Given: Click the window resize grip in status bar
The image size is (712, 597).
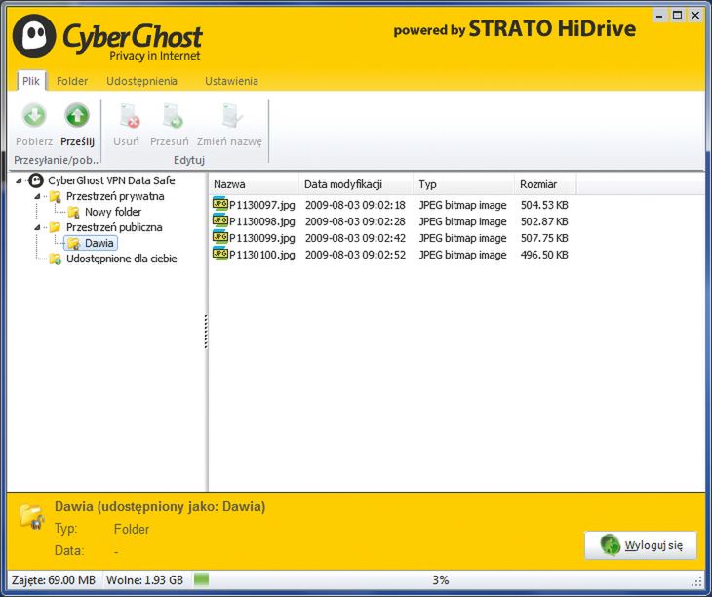Looking at the screenshot, I should (x=696, y=581).
